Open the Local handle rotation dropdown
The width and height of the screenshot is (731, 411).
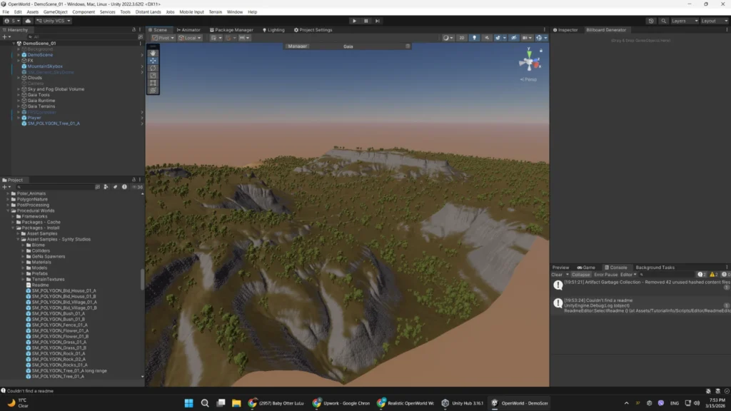[x=190, y=38]
